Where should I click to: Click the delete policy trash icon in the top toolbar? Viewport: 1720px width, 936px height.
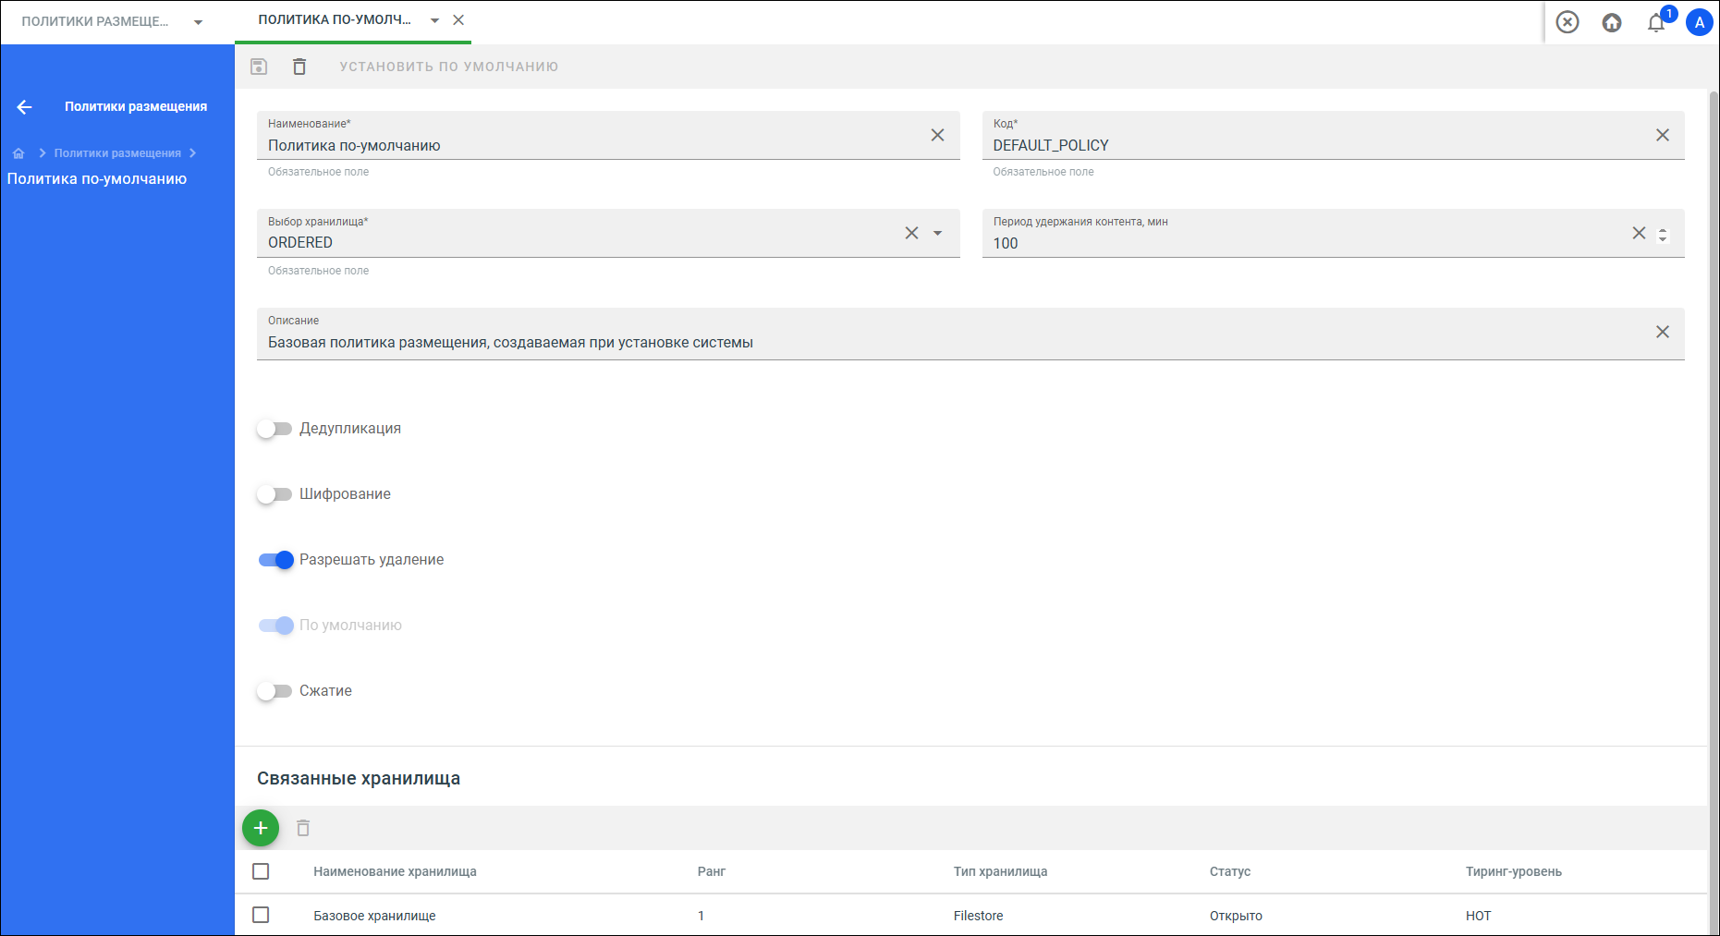(299, 67)
